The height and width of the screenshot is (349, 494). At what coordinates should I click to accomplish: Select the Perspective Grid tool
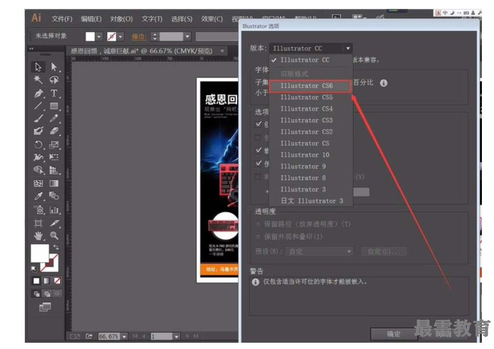(54, 170)
